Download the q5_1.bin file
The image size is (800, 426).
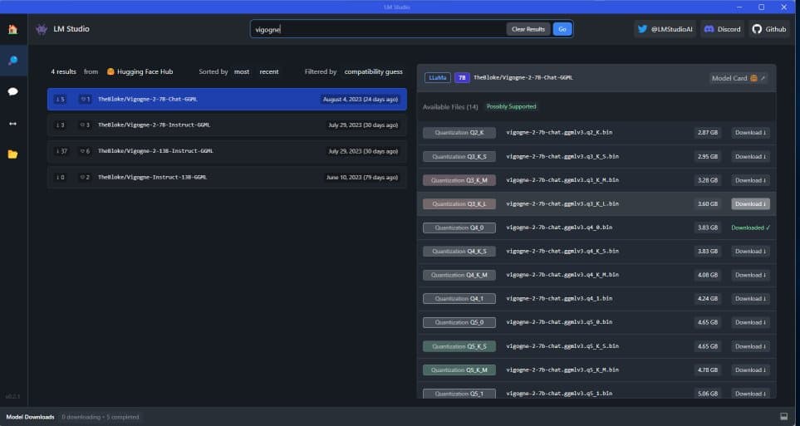click(750, 394)
